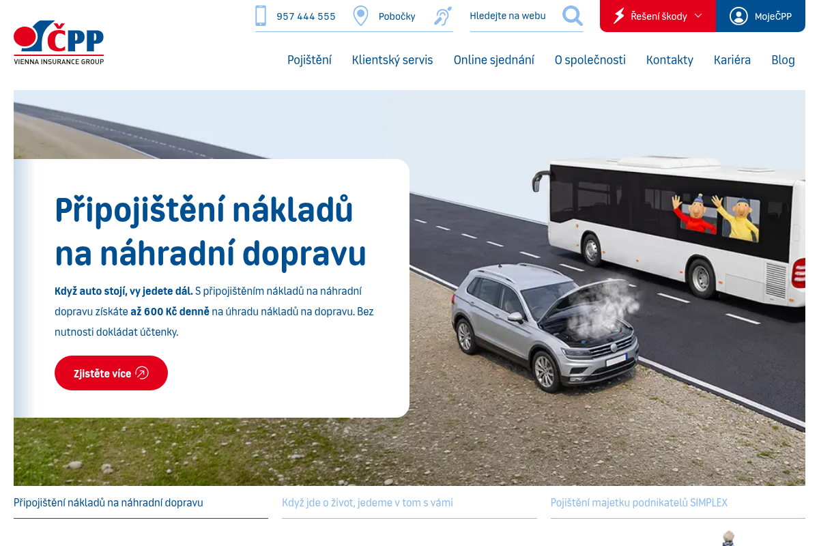This screenshot has width=819, height=546.
Task: Open the Online sjednání menu
Action: tap(494, 60)
